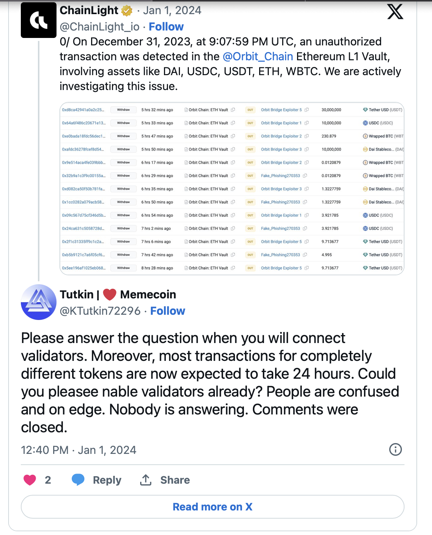Click the Withdraw tag on the first transaction row
This screenshot has height=535, width=432.
(123, 110)
